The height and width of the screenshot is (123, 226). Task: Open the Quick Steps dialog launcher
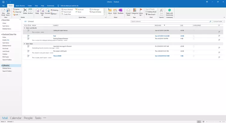[106, 17]
